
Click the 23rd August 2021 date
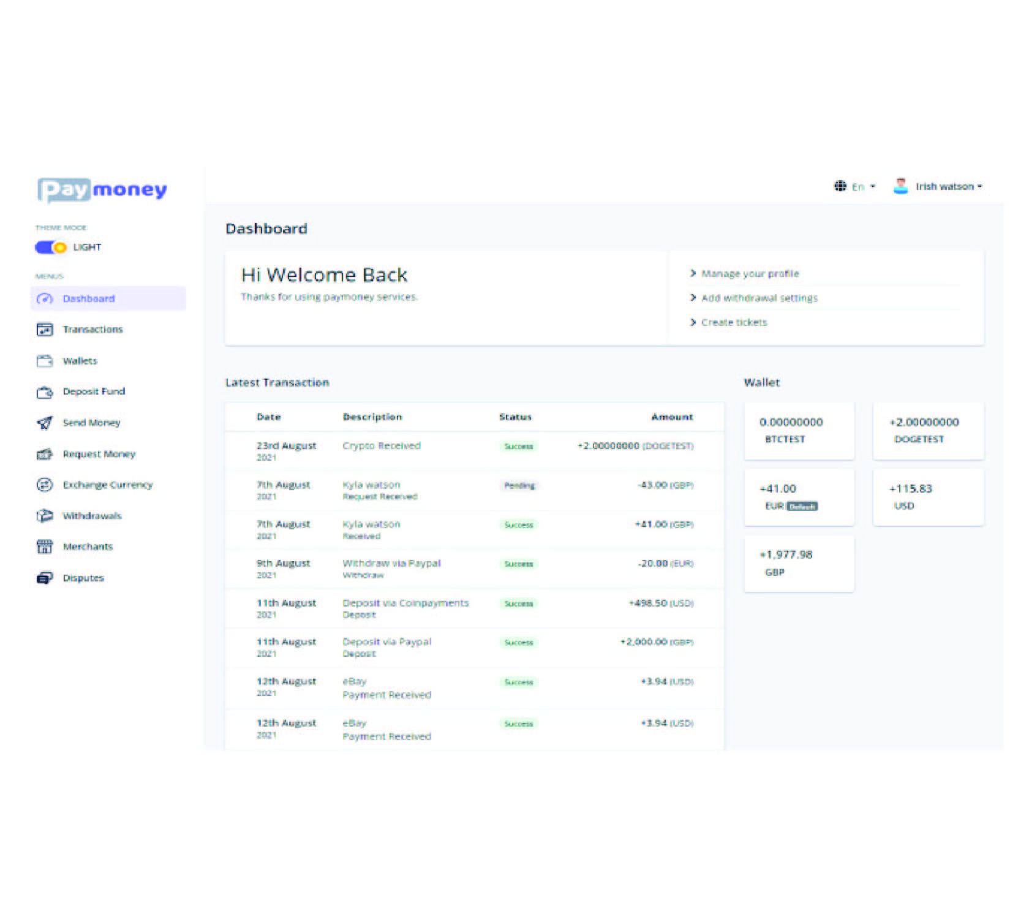click(286, 451)
